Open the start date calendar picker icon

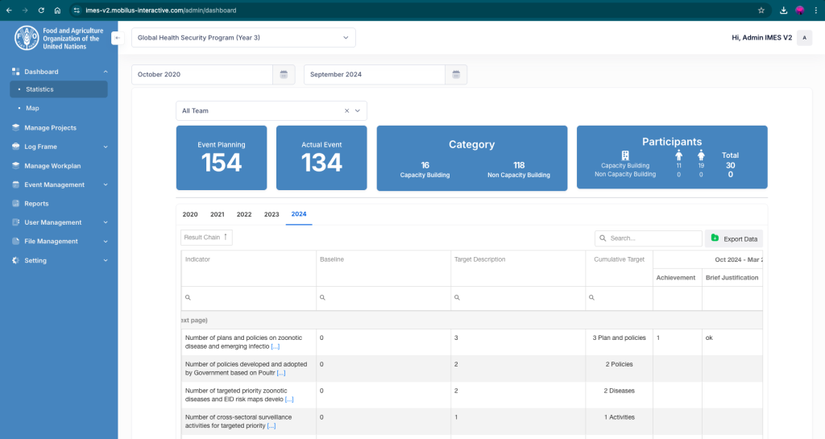pos(284,75)
